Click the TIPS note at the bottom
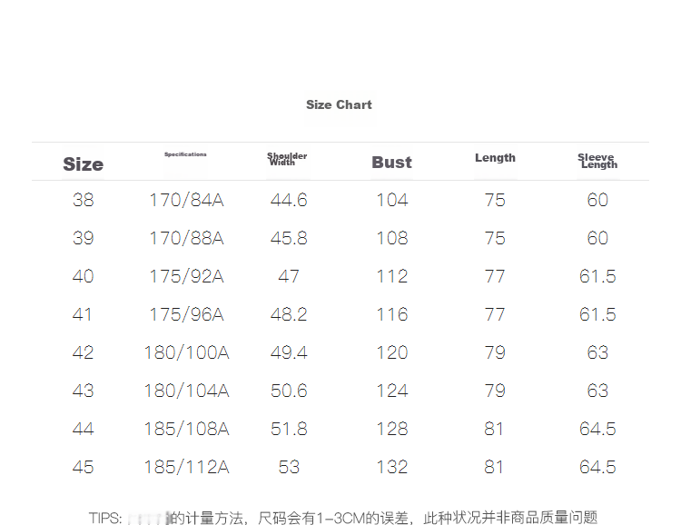Viewport: 681px width, 525px height. (x=343, y=517)
